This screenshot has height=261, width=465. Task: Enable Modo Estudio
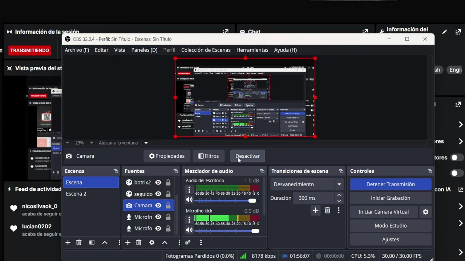[391, 225]
